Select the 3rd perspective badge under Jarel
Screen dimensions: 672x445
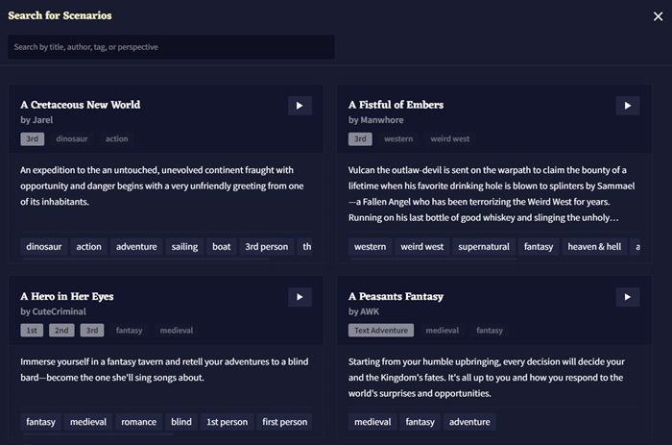(33, 138)
